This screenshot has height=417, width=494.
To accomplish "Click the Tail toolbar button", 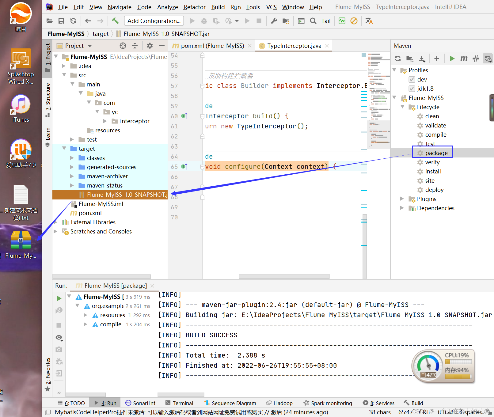I will click(326, 21).
